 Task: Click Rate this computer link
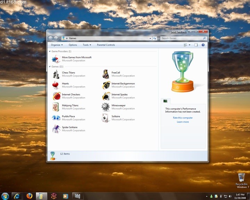click(x=183, y=118)
